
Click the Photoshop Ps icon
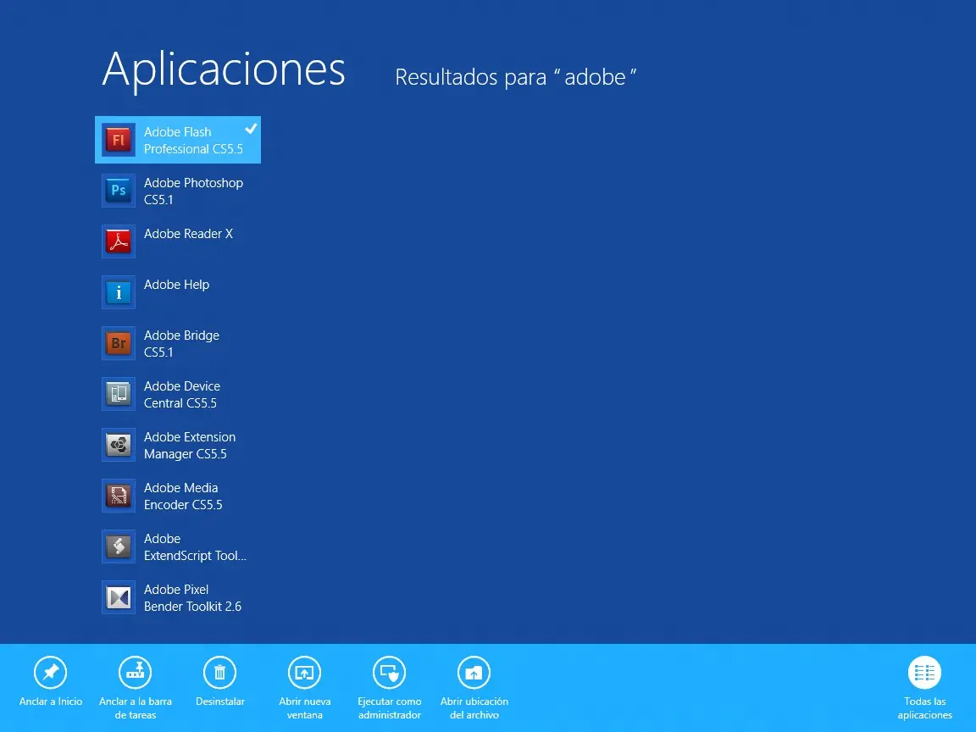click(119, 191)
